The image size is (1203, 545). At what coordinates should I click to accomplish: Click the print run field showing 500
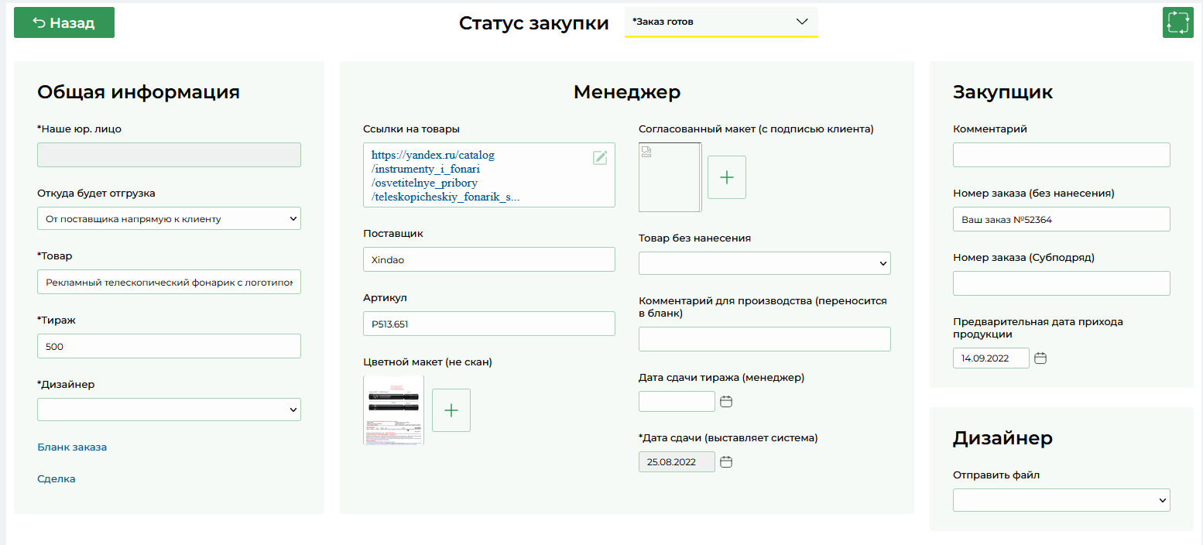click(169, 347)
